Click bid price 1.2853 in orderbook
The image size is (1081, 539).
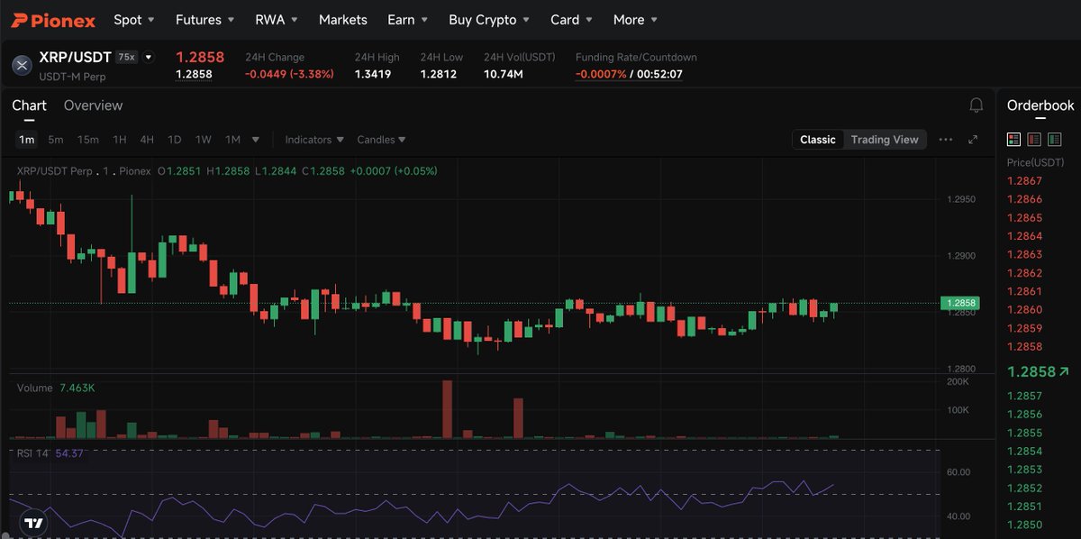(x=1024, y=470)
